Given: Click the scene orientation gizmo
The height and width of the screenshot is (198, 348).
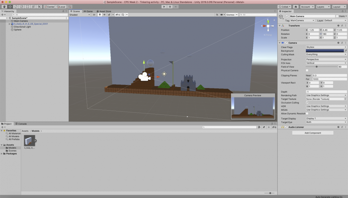Looking at the screenshot, I should pos(268,26).
